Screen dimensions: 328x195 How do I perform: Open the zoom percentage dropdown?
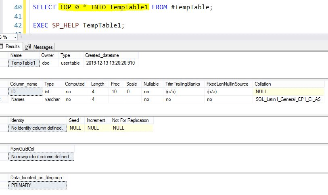coord(15,37)
